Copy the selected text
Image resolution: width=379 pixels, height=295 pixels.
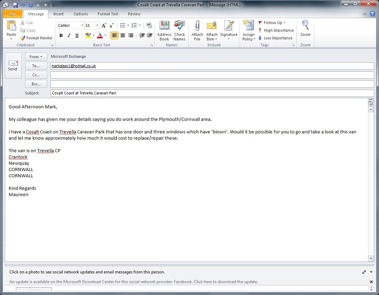(27, 30)
